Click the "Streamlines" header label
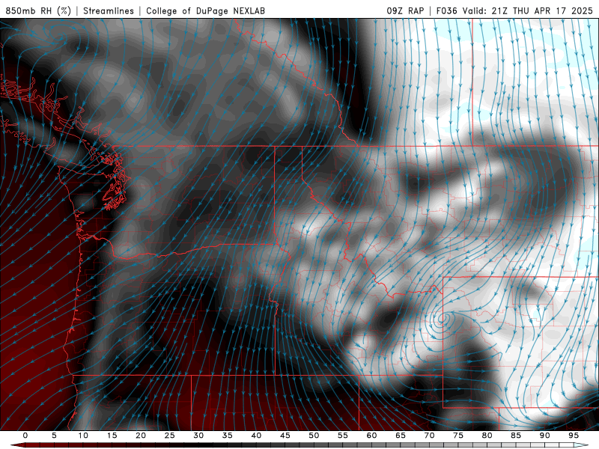599x449 pixels. [109, 11]
